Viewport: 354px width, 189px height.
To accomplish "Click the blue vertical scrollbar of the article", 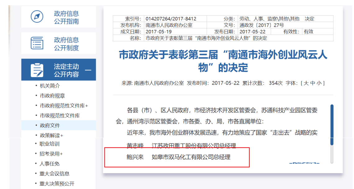I will 332,125.
